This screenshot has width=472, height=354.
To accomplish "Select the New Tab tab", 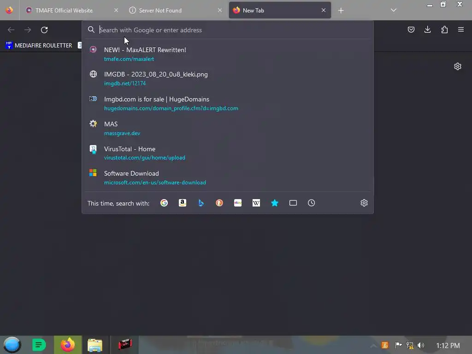I will coord(280,10).
